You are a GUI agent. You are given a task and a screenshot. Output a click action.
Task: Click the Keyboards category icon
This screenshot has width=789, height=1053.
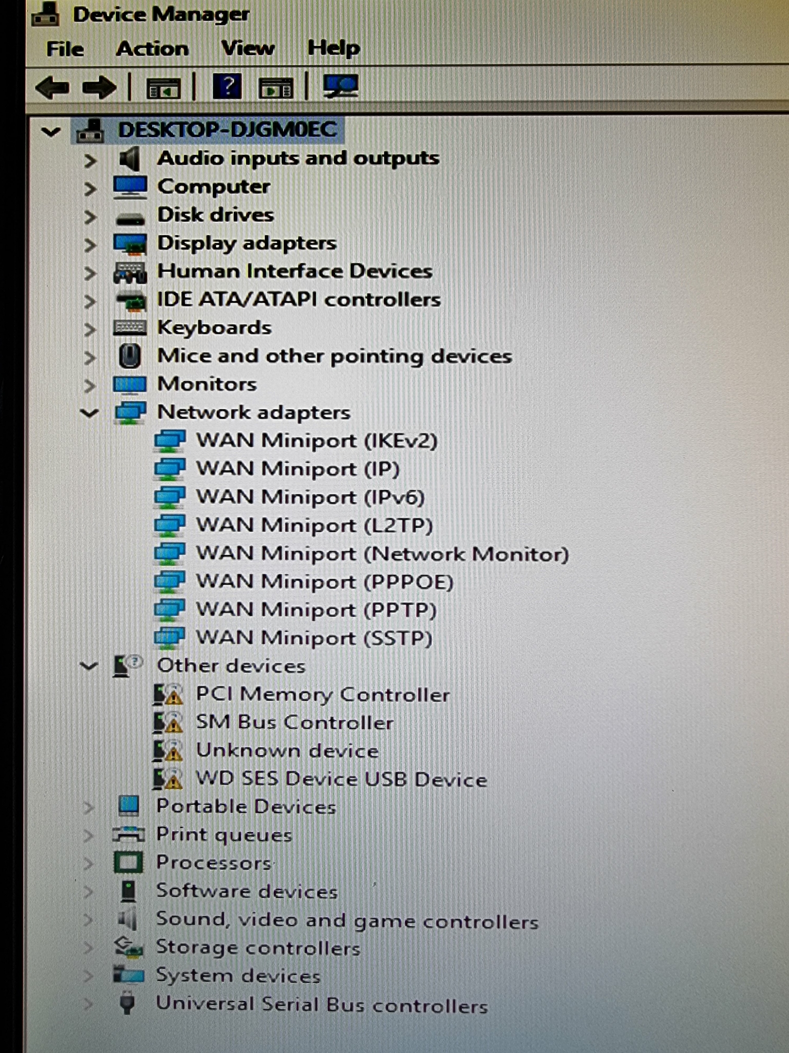click(130, 328)
